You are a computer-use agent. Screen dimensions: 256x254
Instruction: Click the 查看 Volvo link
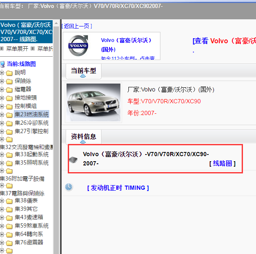click(224, 41)
